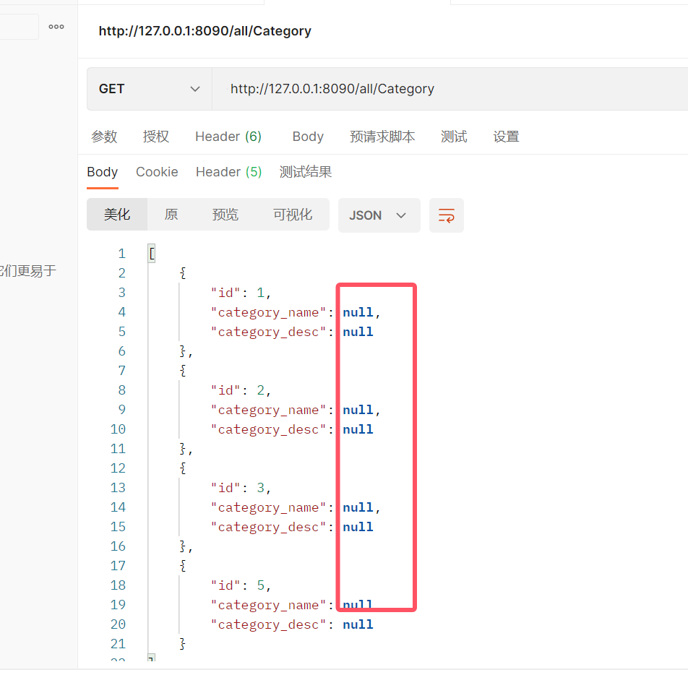Click "category_name" key on line 4

pos(268,312)
